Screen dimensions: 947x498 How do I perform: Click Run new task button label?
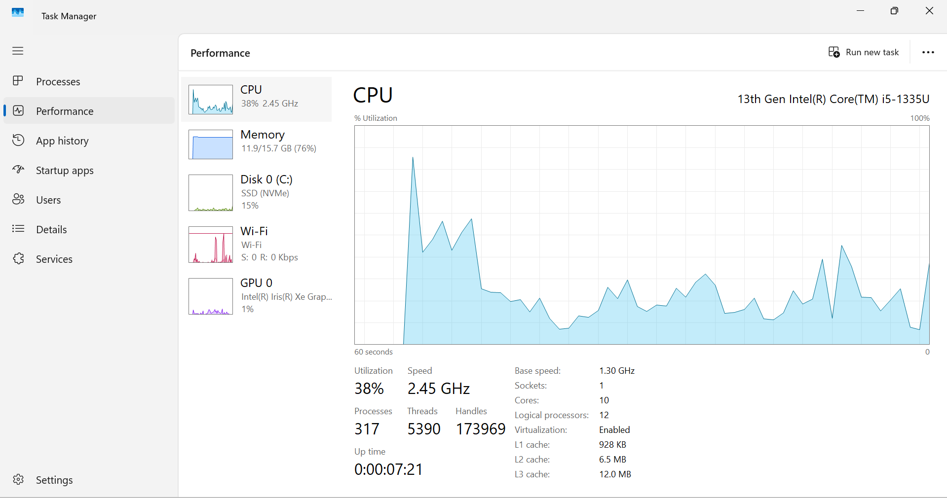[x=872, y=52]
